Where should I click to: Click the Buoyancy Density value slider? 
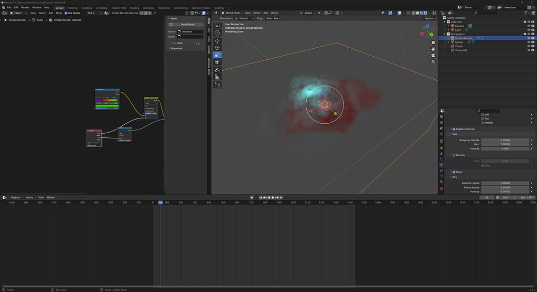(x=505, y=140)
